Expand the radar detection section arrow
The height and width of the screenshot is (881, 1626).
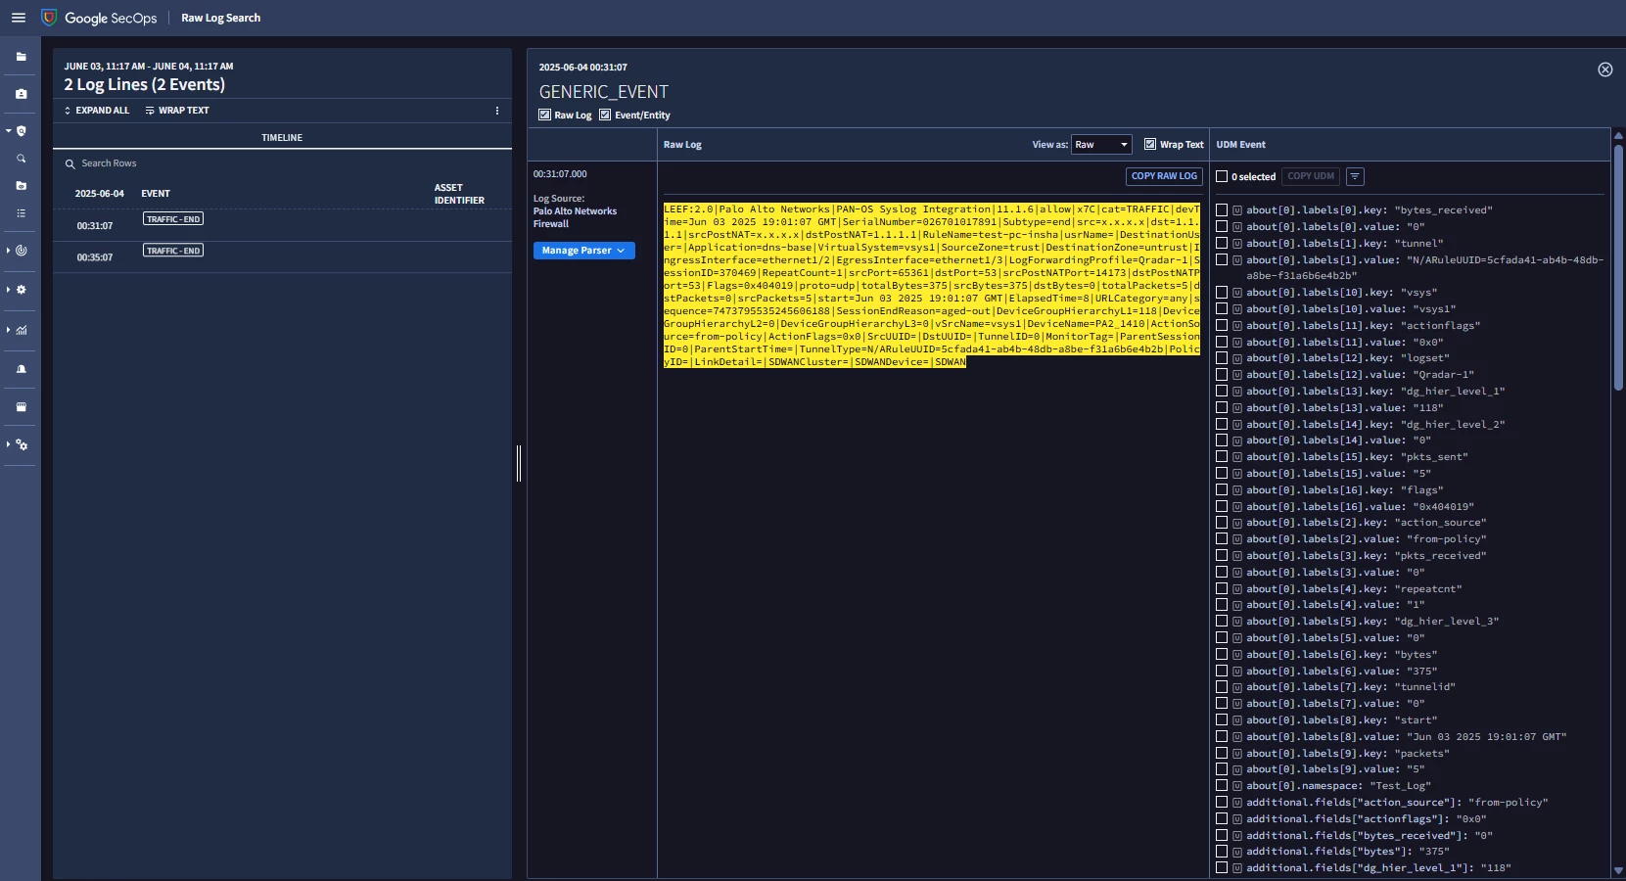8,251
